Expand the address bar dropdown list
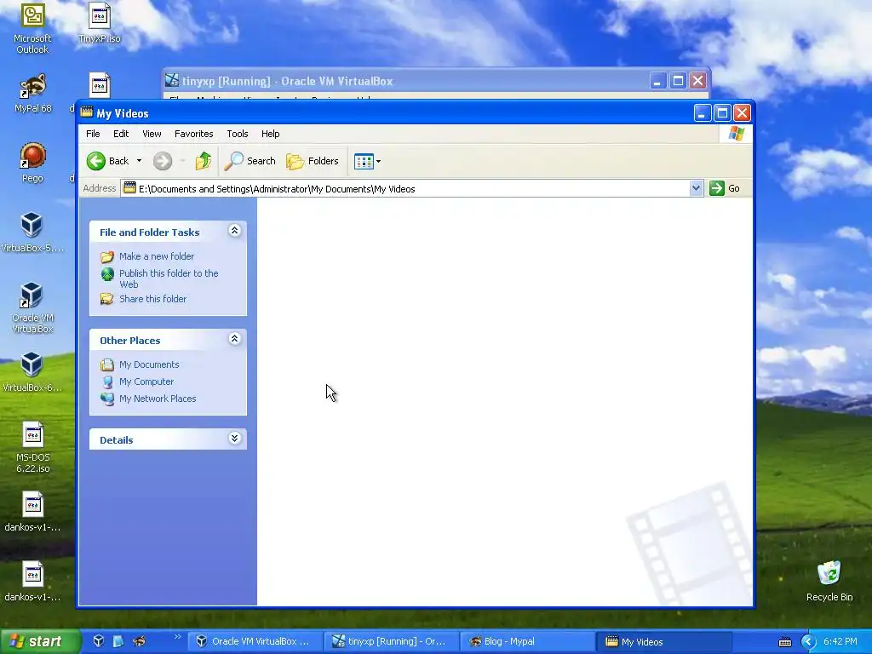The image size is (872, 654). [696, 188]
